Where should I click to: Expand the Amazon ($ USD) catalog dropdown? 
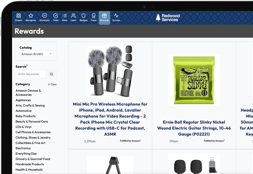click(36, 54)
